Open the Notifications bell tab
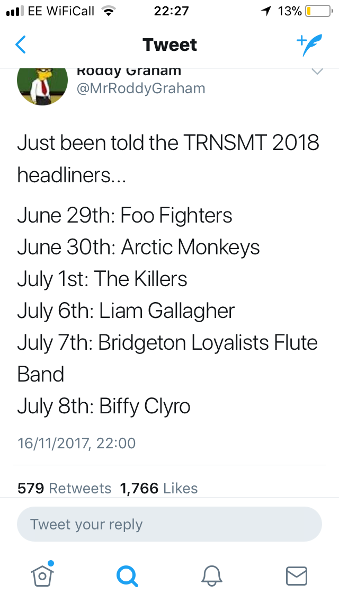Screen dimensions: 339x602 click(x=212, y=576)
